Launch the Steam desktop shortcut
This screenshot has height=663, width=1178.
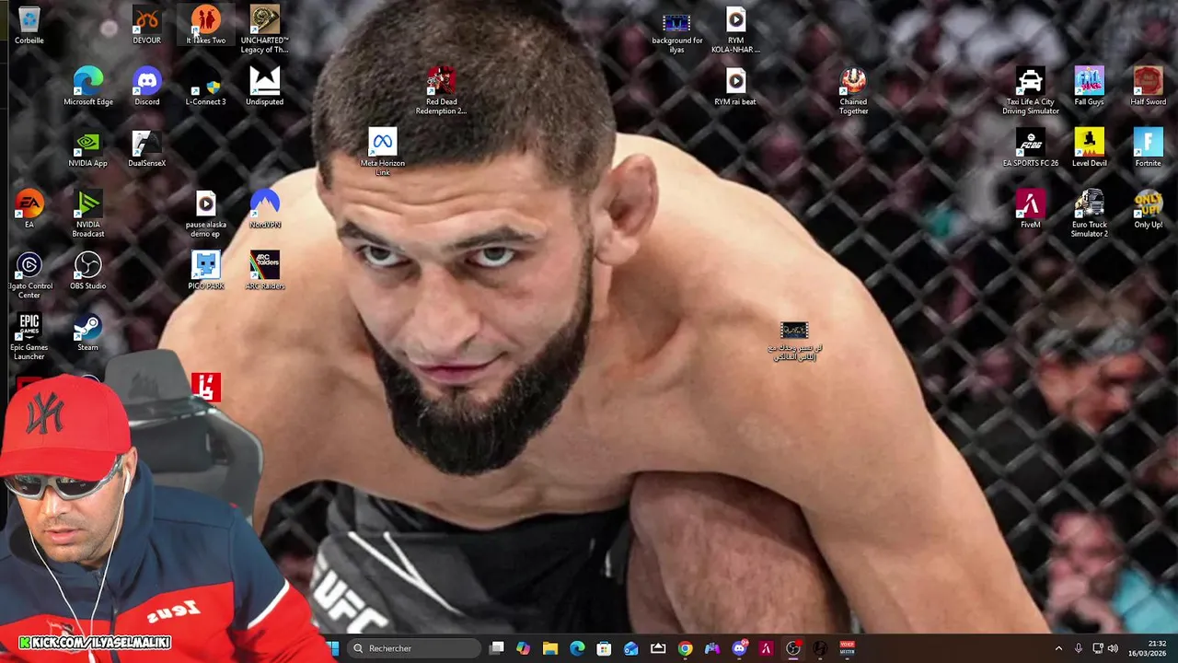87,332
